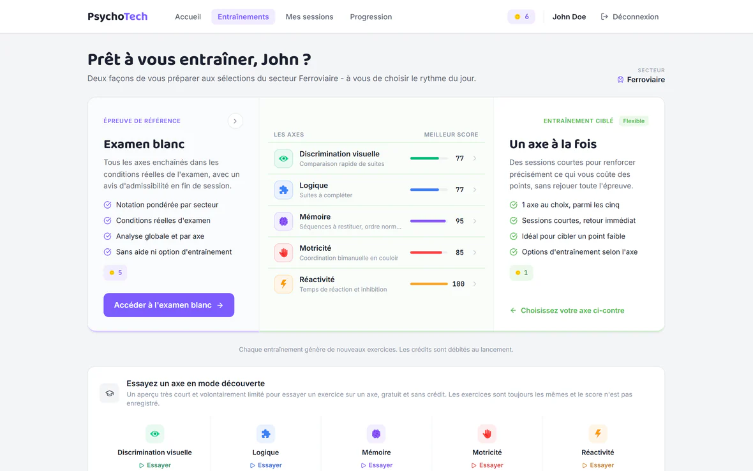
Task: Click Essayer under Discrimination visuelle
Action: tap(154, 465)
